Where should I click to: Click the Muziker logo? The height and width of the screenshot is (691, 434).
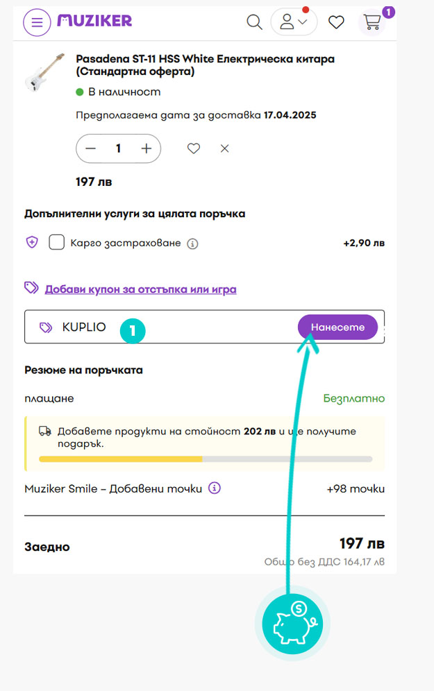pyautogui.click(x=94, y=21)
